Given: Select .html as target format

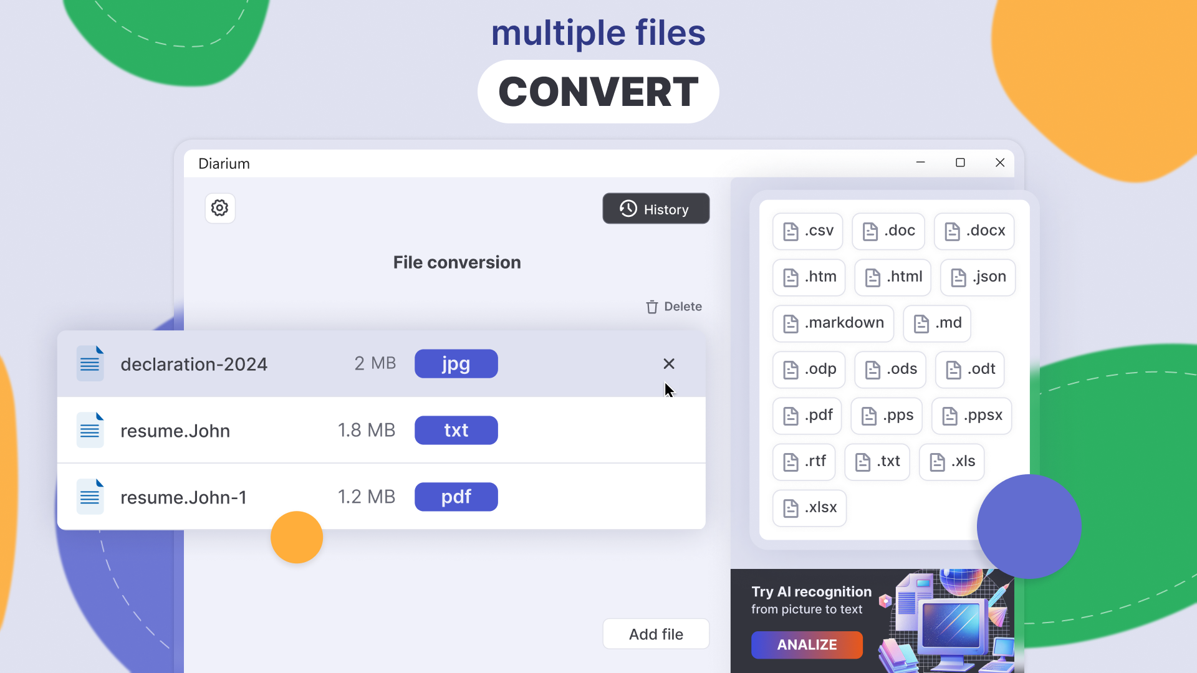Looking at the screenshot, I should [893, 277].
